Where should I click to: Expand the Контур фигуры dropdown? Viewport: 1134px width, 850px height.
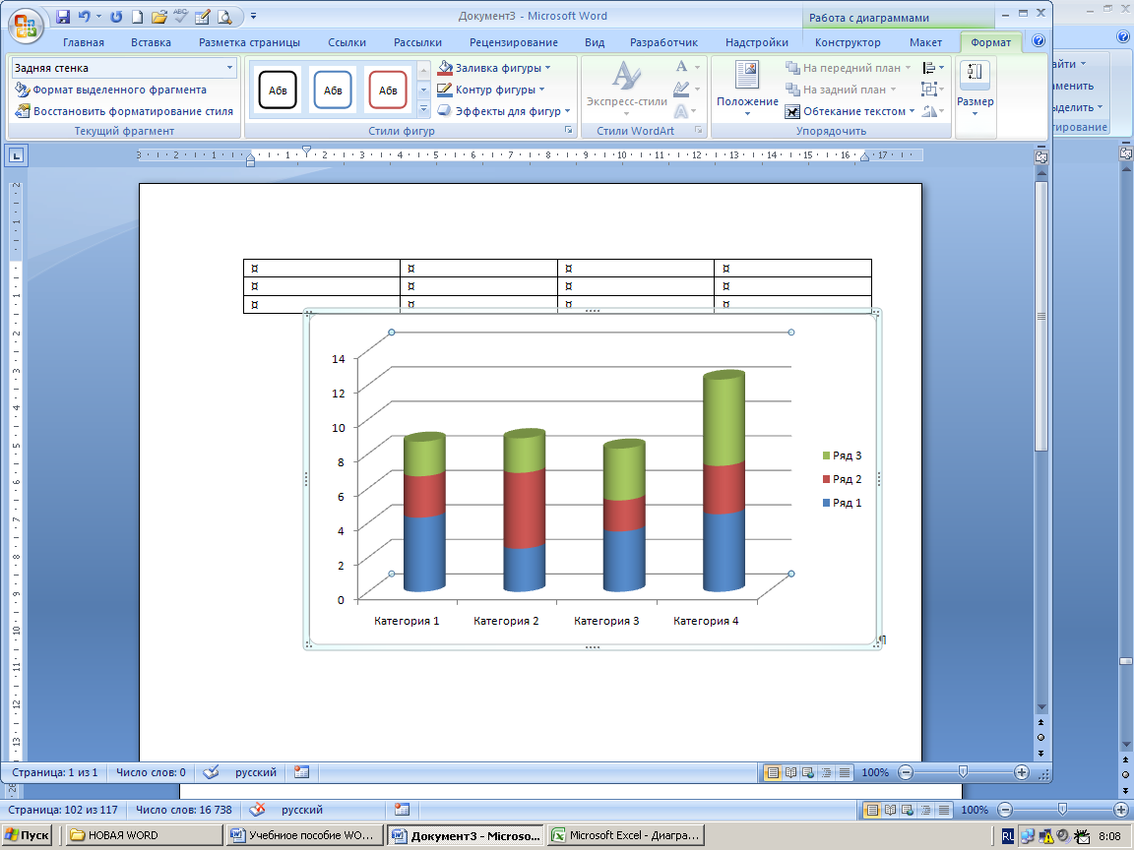541,90
